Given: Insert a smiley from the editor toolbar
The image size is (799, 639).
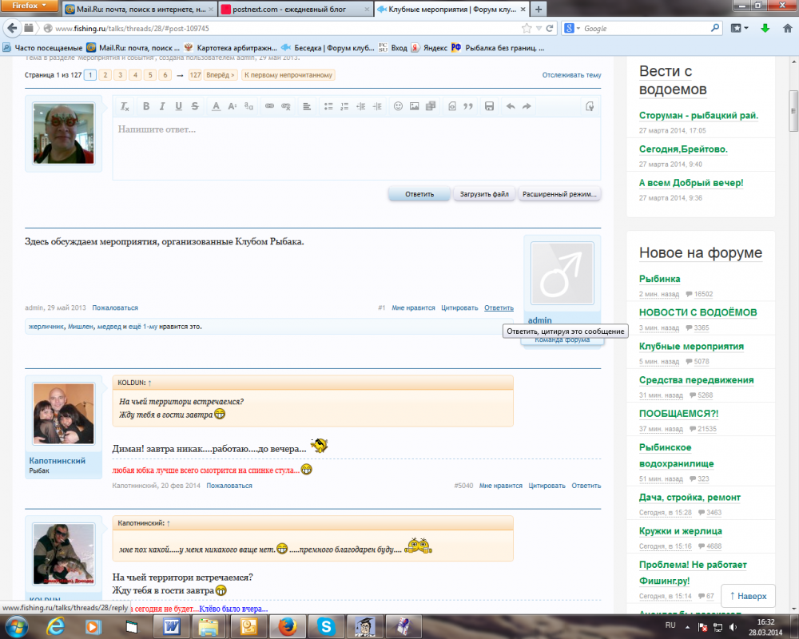Looking at the screenshot, I should [398, 106].
